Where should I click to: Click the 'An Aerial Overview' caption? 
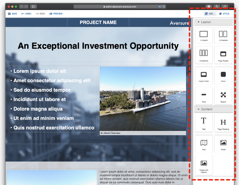coord(111,133)
